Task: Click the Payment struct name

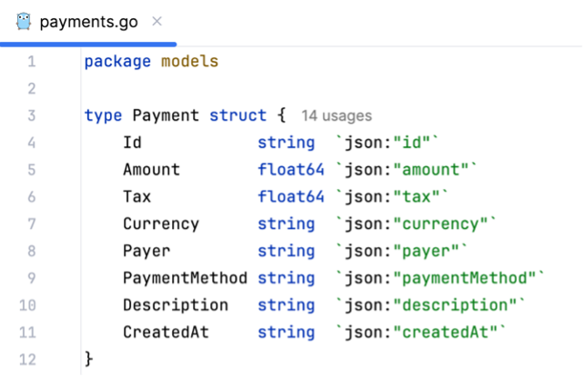Action: pyautogui.click(x=166, y=115)
